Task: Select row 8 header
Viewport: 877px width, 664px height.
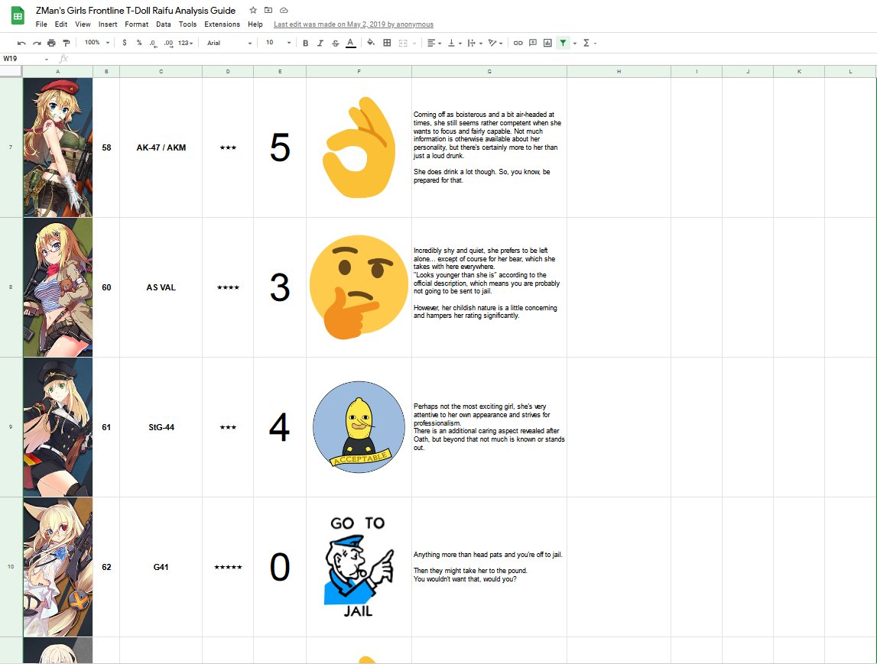Action: coord(11,287)
